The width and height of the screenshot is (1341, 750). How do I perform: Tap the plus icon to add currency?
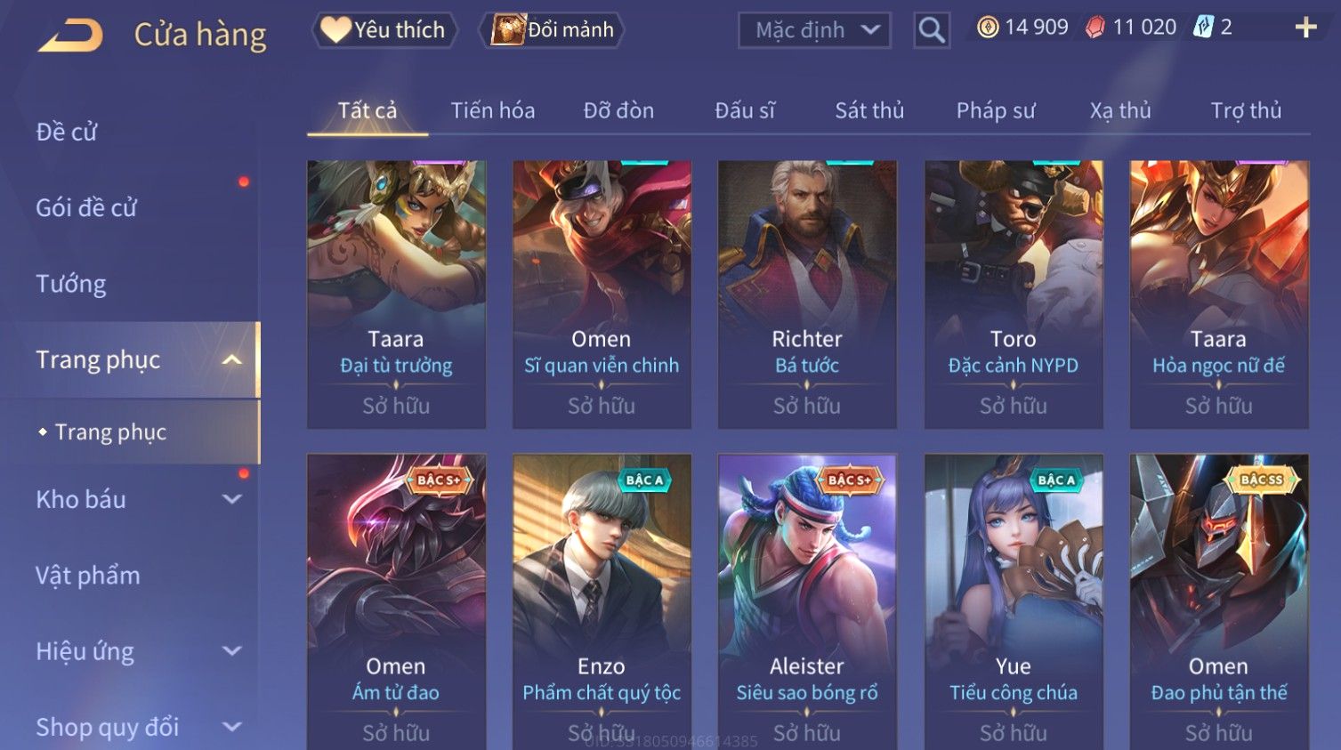[1305, 28]
